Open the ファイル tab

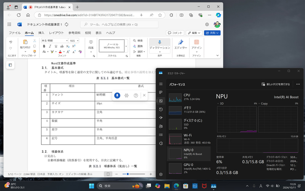click(x=14, y=33)
